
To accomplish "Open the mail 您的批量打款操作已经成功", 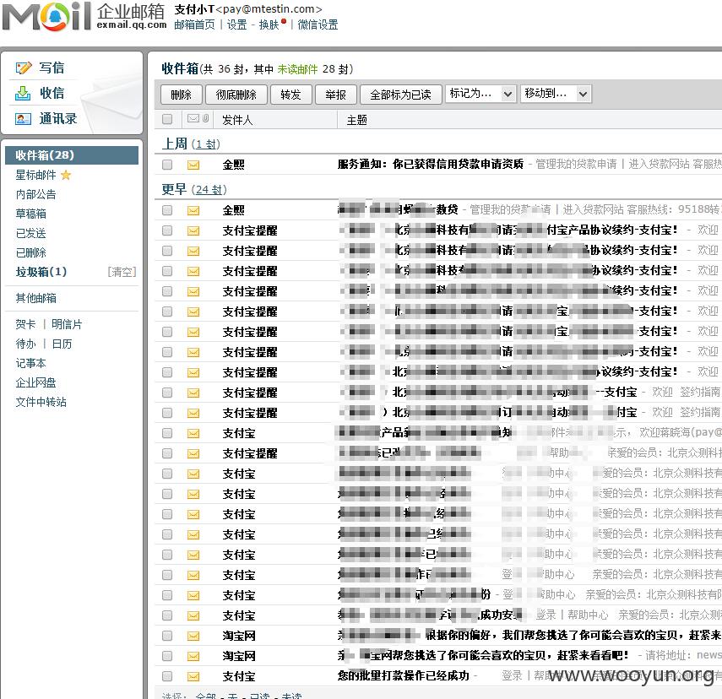I will [x=404, y=675].
